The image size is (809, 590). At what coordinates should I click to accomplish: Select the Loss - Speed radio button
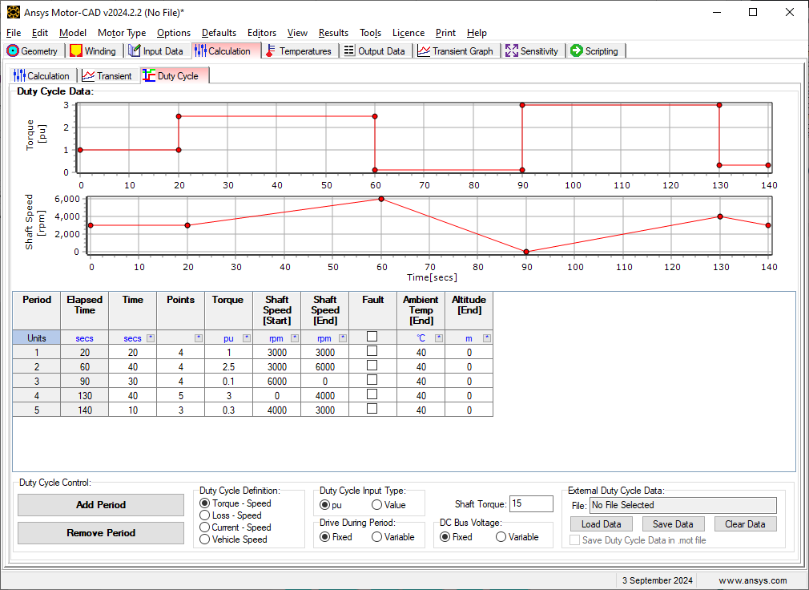205,515
